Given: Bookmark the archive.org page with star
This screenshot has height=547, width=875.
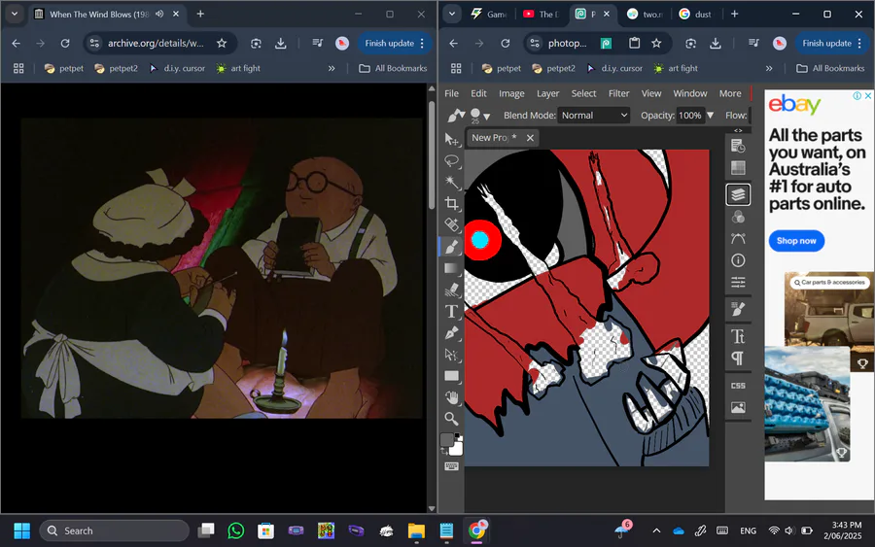Looking at the screenshot, I should pyautogui.click(x=222, y=43).
